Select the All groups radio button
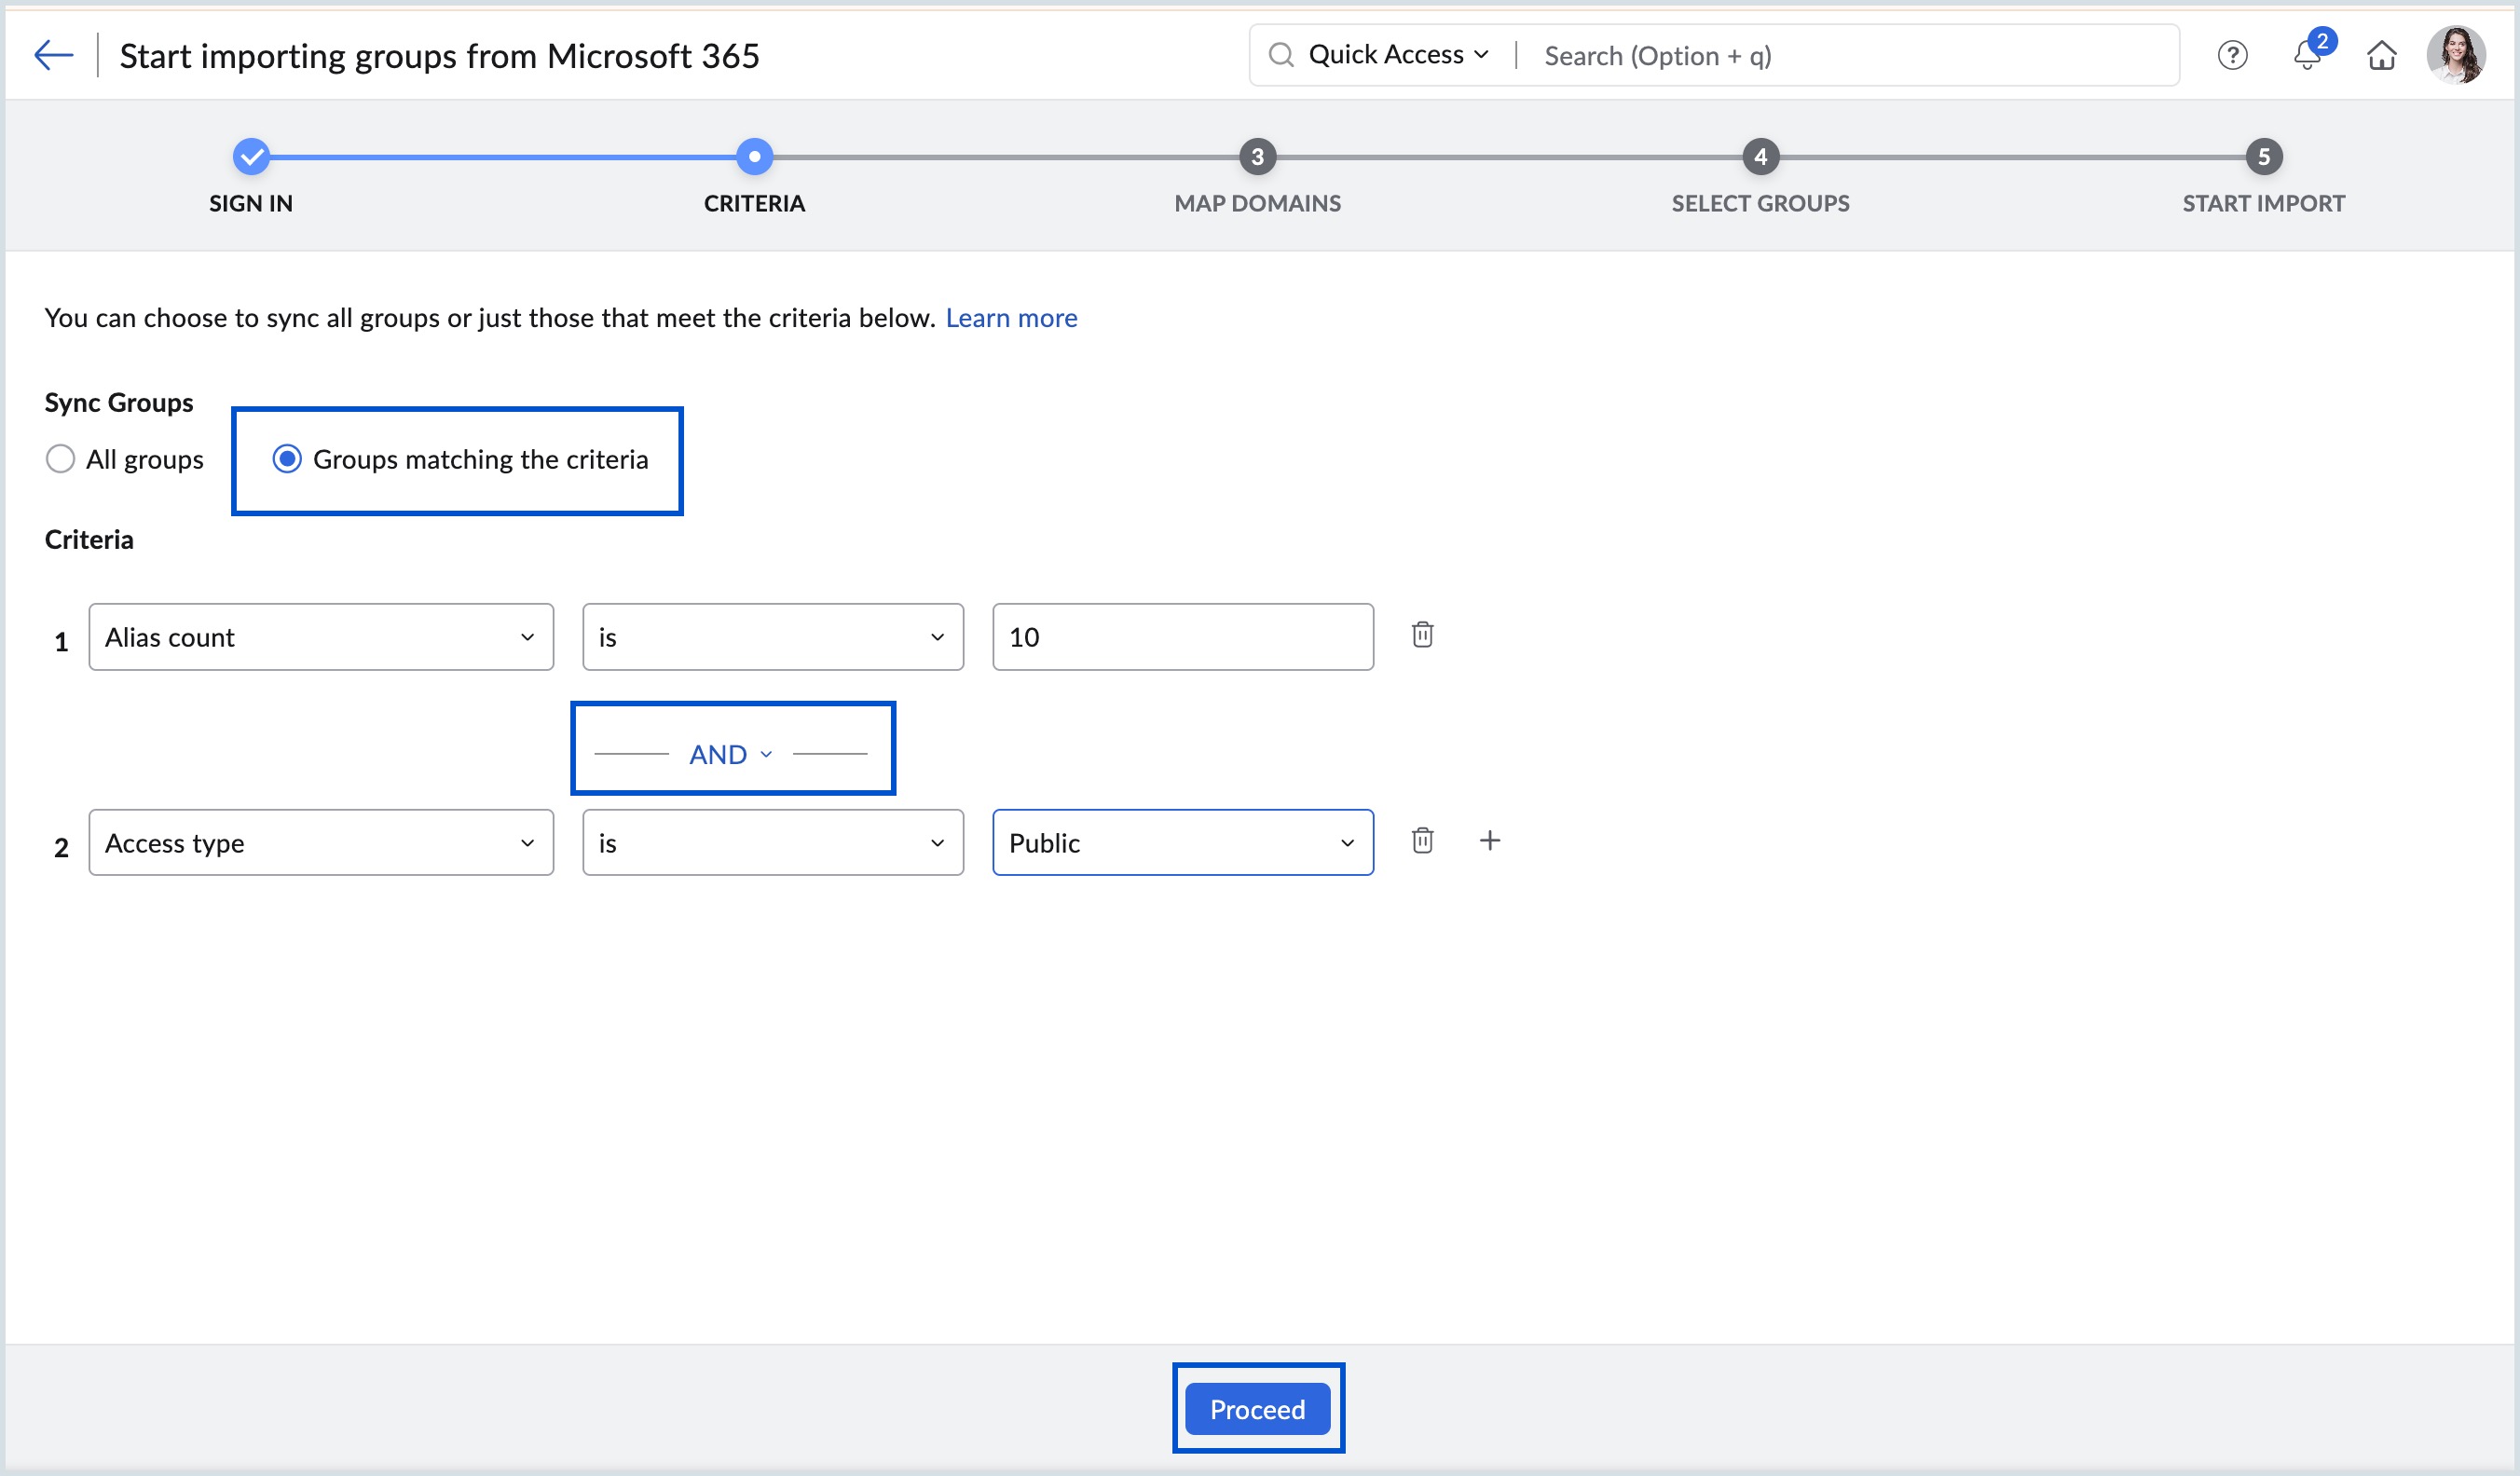2520x1476 pixels. click(x=60, y=459)
